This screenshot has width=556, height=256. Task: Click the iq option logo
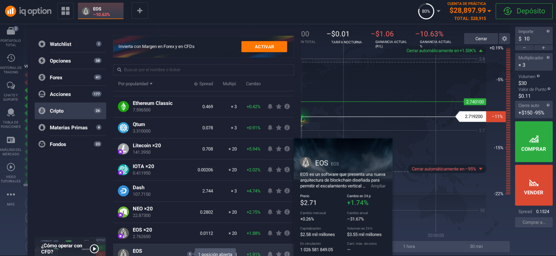click(x=28, y=11)
